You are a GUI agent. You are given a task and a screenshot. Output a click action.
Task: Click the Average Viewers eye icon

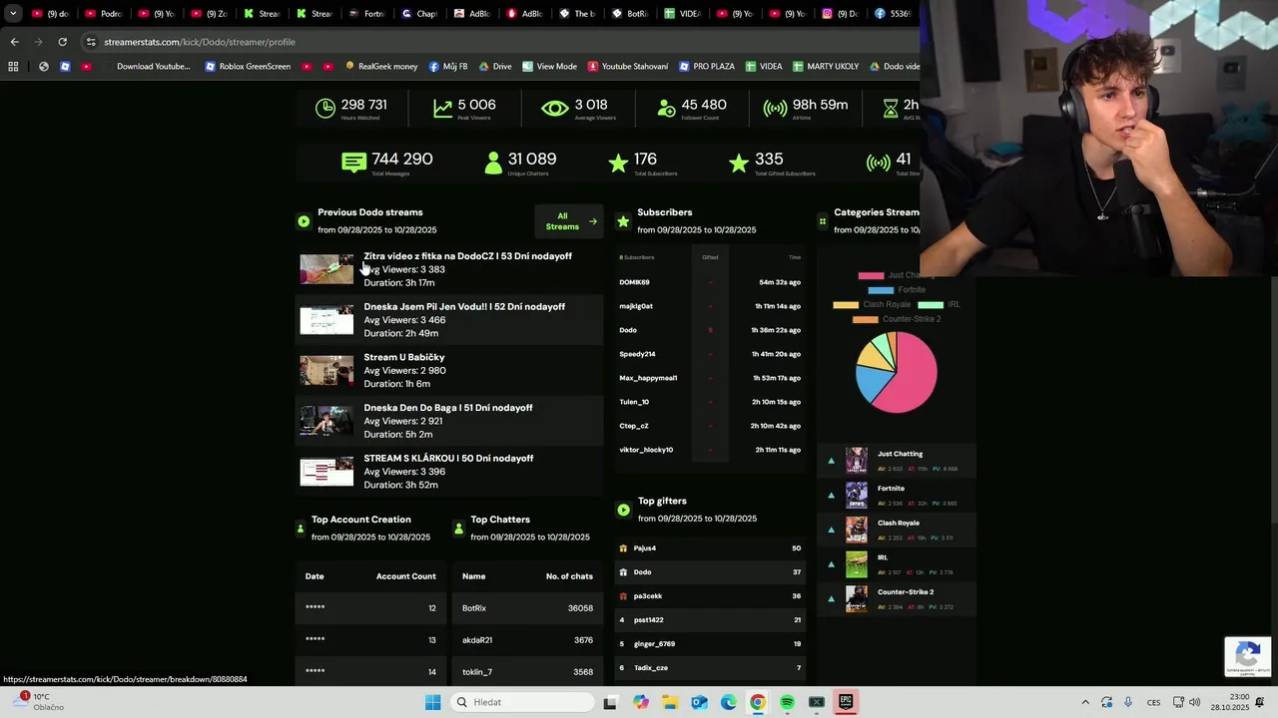point(555,109)
